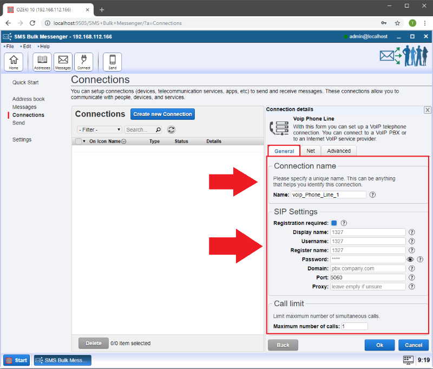Open the Filter dropdown
This screenshot has height=369, width=433.
100,130
